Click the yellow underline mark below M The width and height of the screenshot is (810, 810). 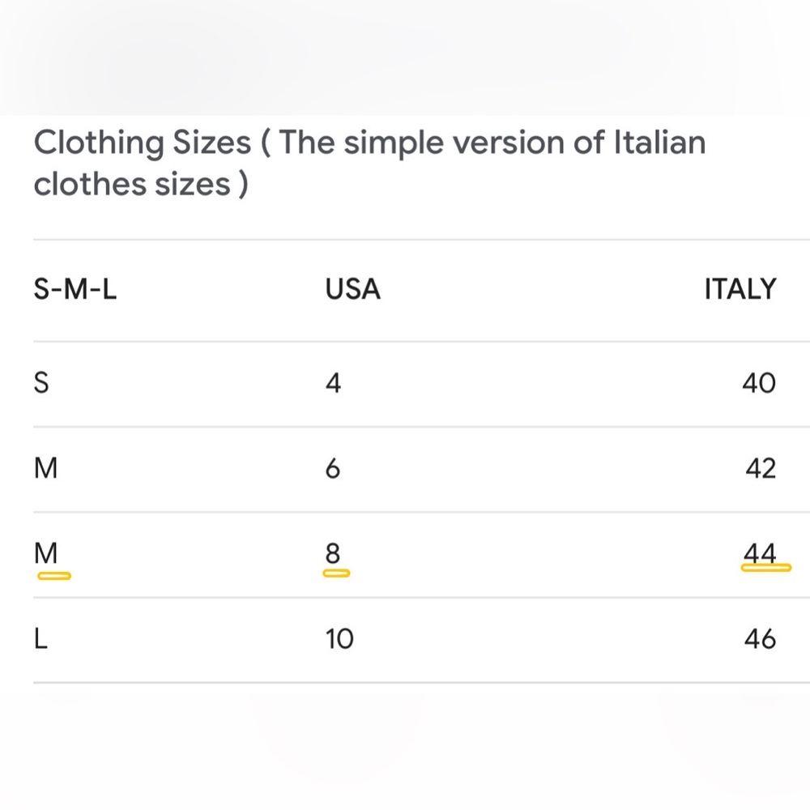[53, 576]
